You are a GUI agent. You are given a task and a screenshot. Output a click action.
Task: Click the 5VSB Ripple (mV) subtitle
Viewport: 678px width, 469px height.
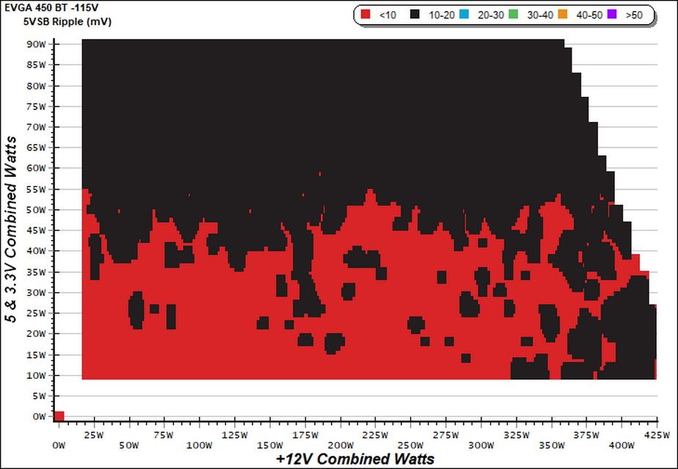(68, 21)
